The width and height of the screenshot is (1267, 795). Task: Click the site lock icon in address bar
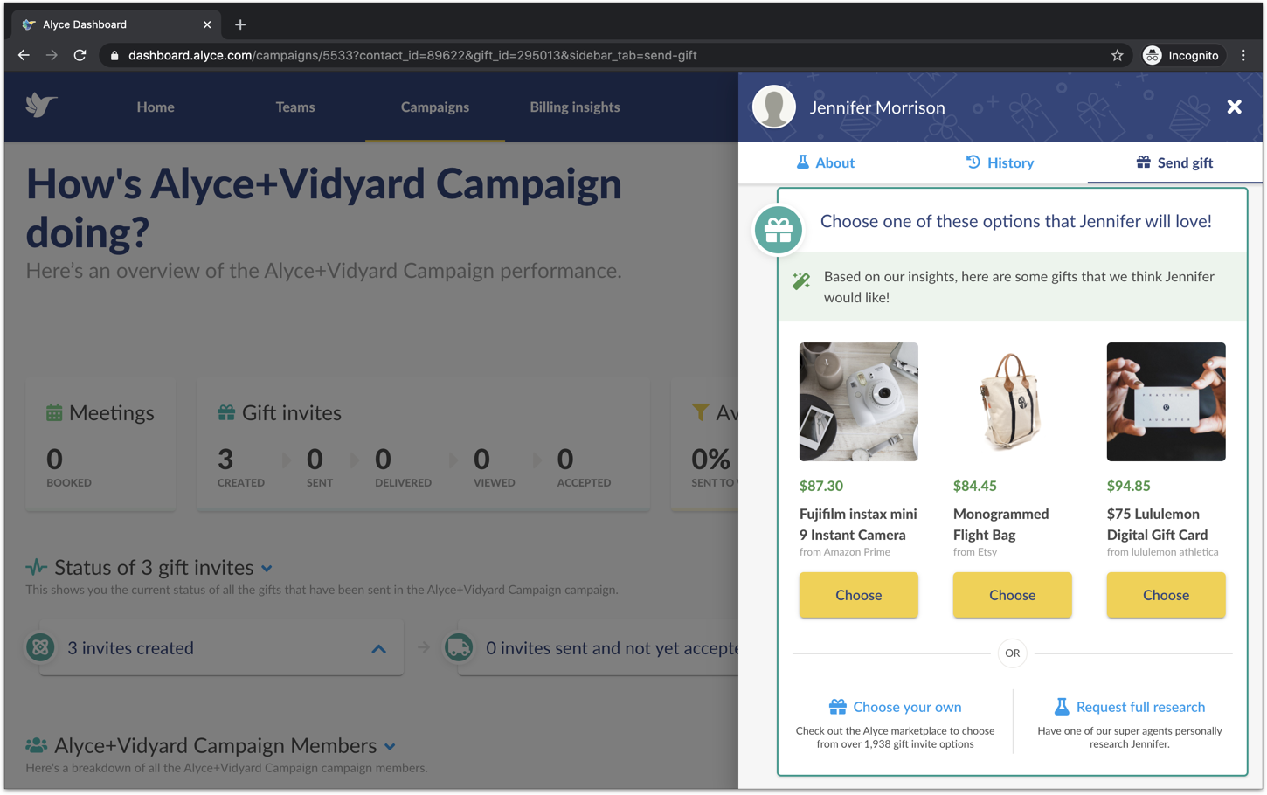click(x=114, y=55)
